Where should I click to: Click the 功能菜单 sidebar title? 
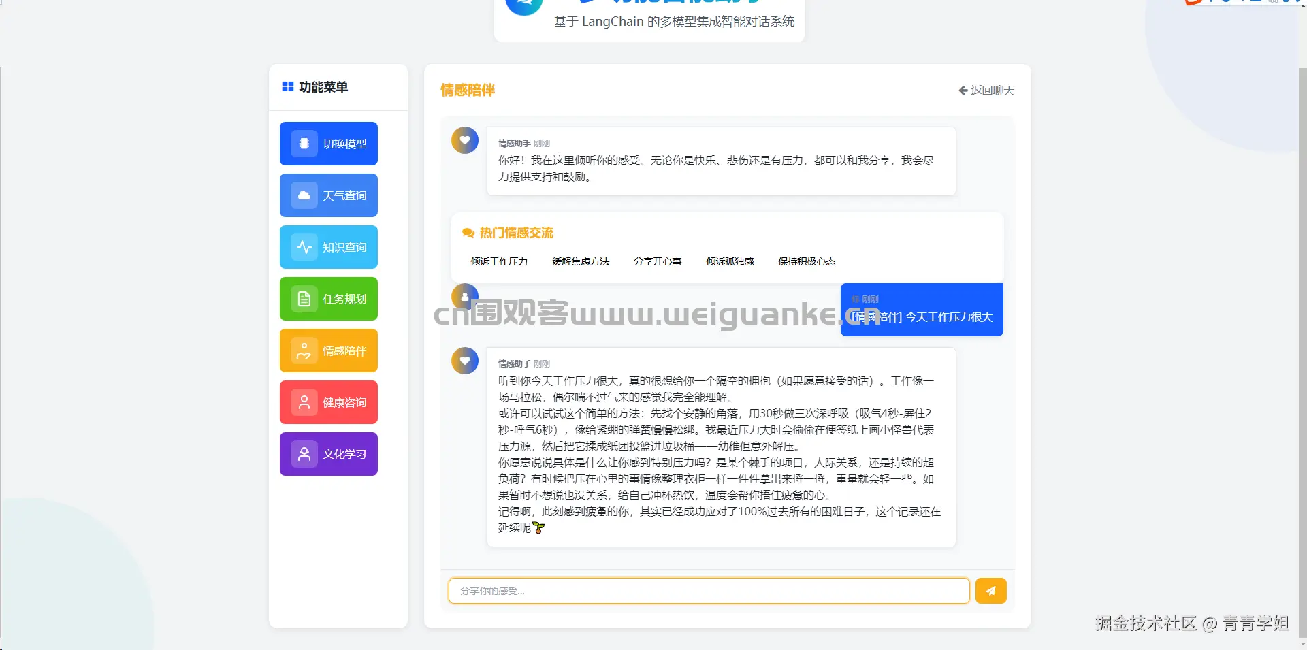323,87
